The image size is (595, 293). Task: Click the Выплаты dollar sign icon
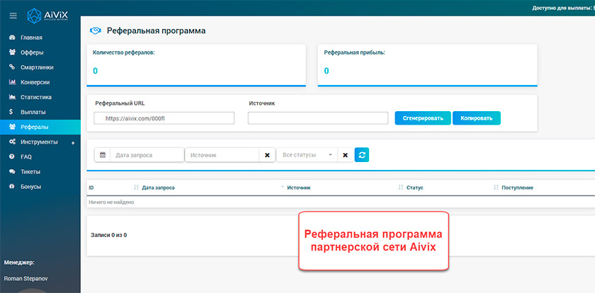pos(12,113)
